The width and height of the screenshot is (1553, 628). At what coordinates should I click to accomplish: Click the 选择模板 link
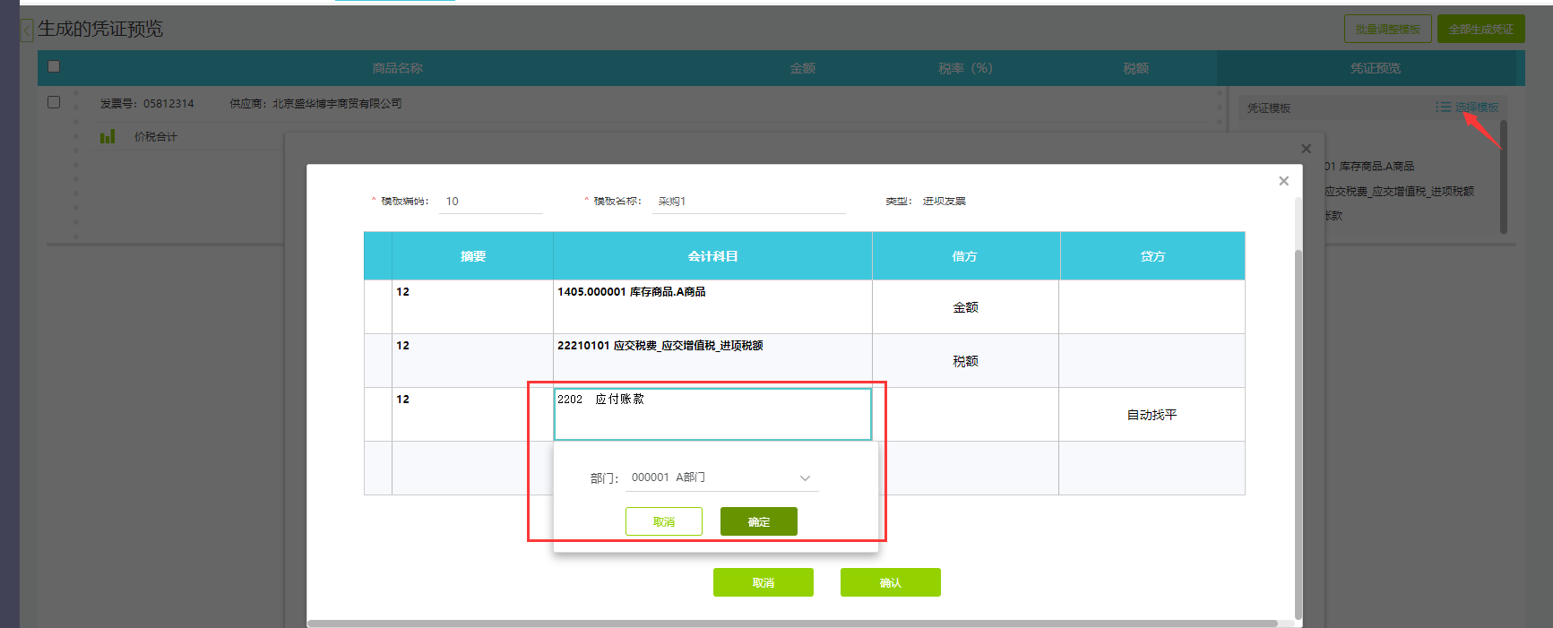pyautogui.click(x=1476, y=108)
